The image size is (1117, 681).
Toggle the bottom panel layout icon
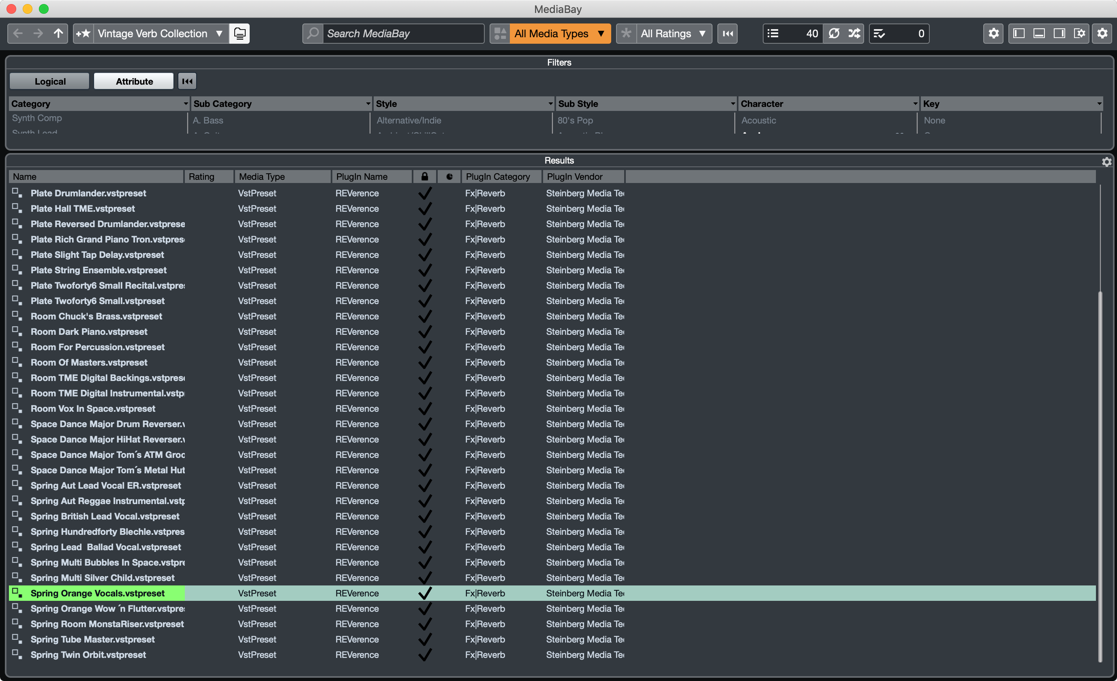point(1039,34)
